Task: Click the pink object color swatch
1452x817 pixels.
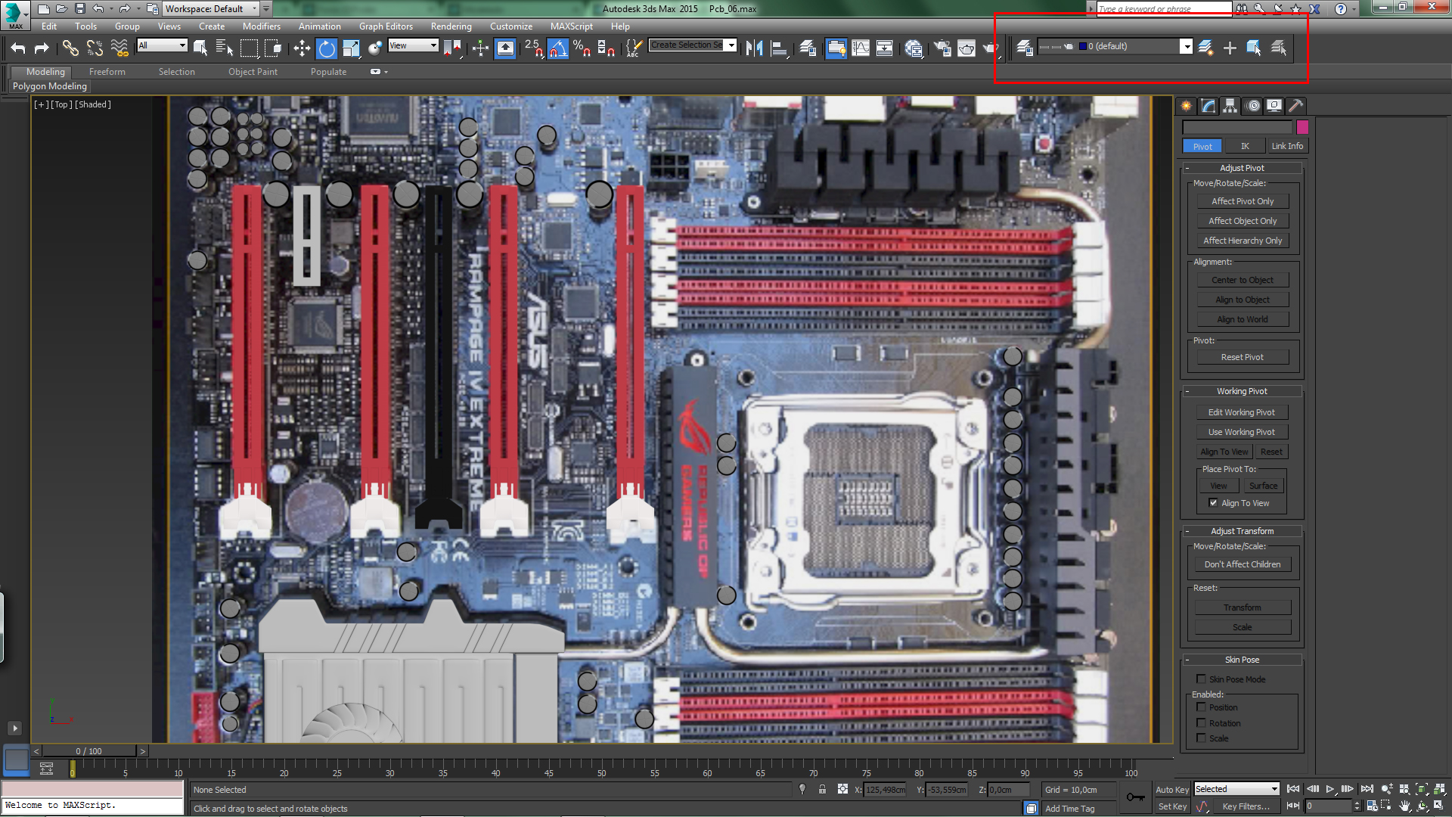Action: tap(1302, 127)
